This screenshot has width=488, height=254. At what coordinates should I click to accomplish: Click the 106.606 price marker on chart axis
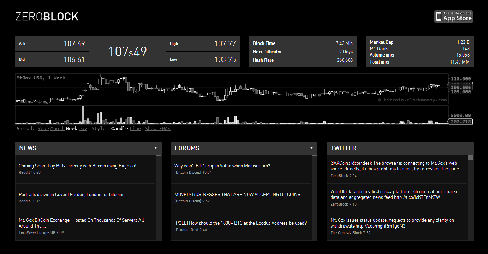(x=460, y=87)
